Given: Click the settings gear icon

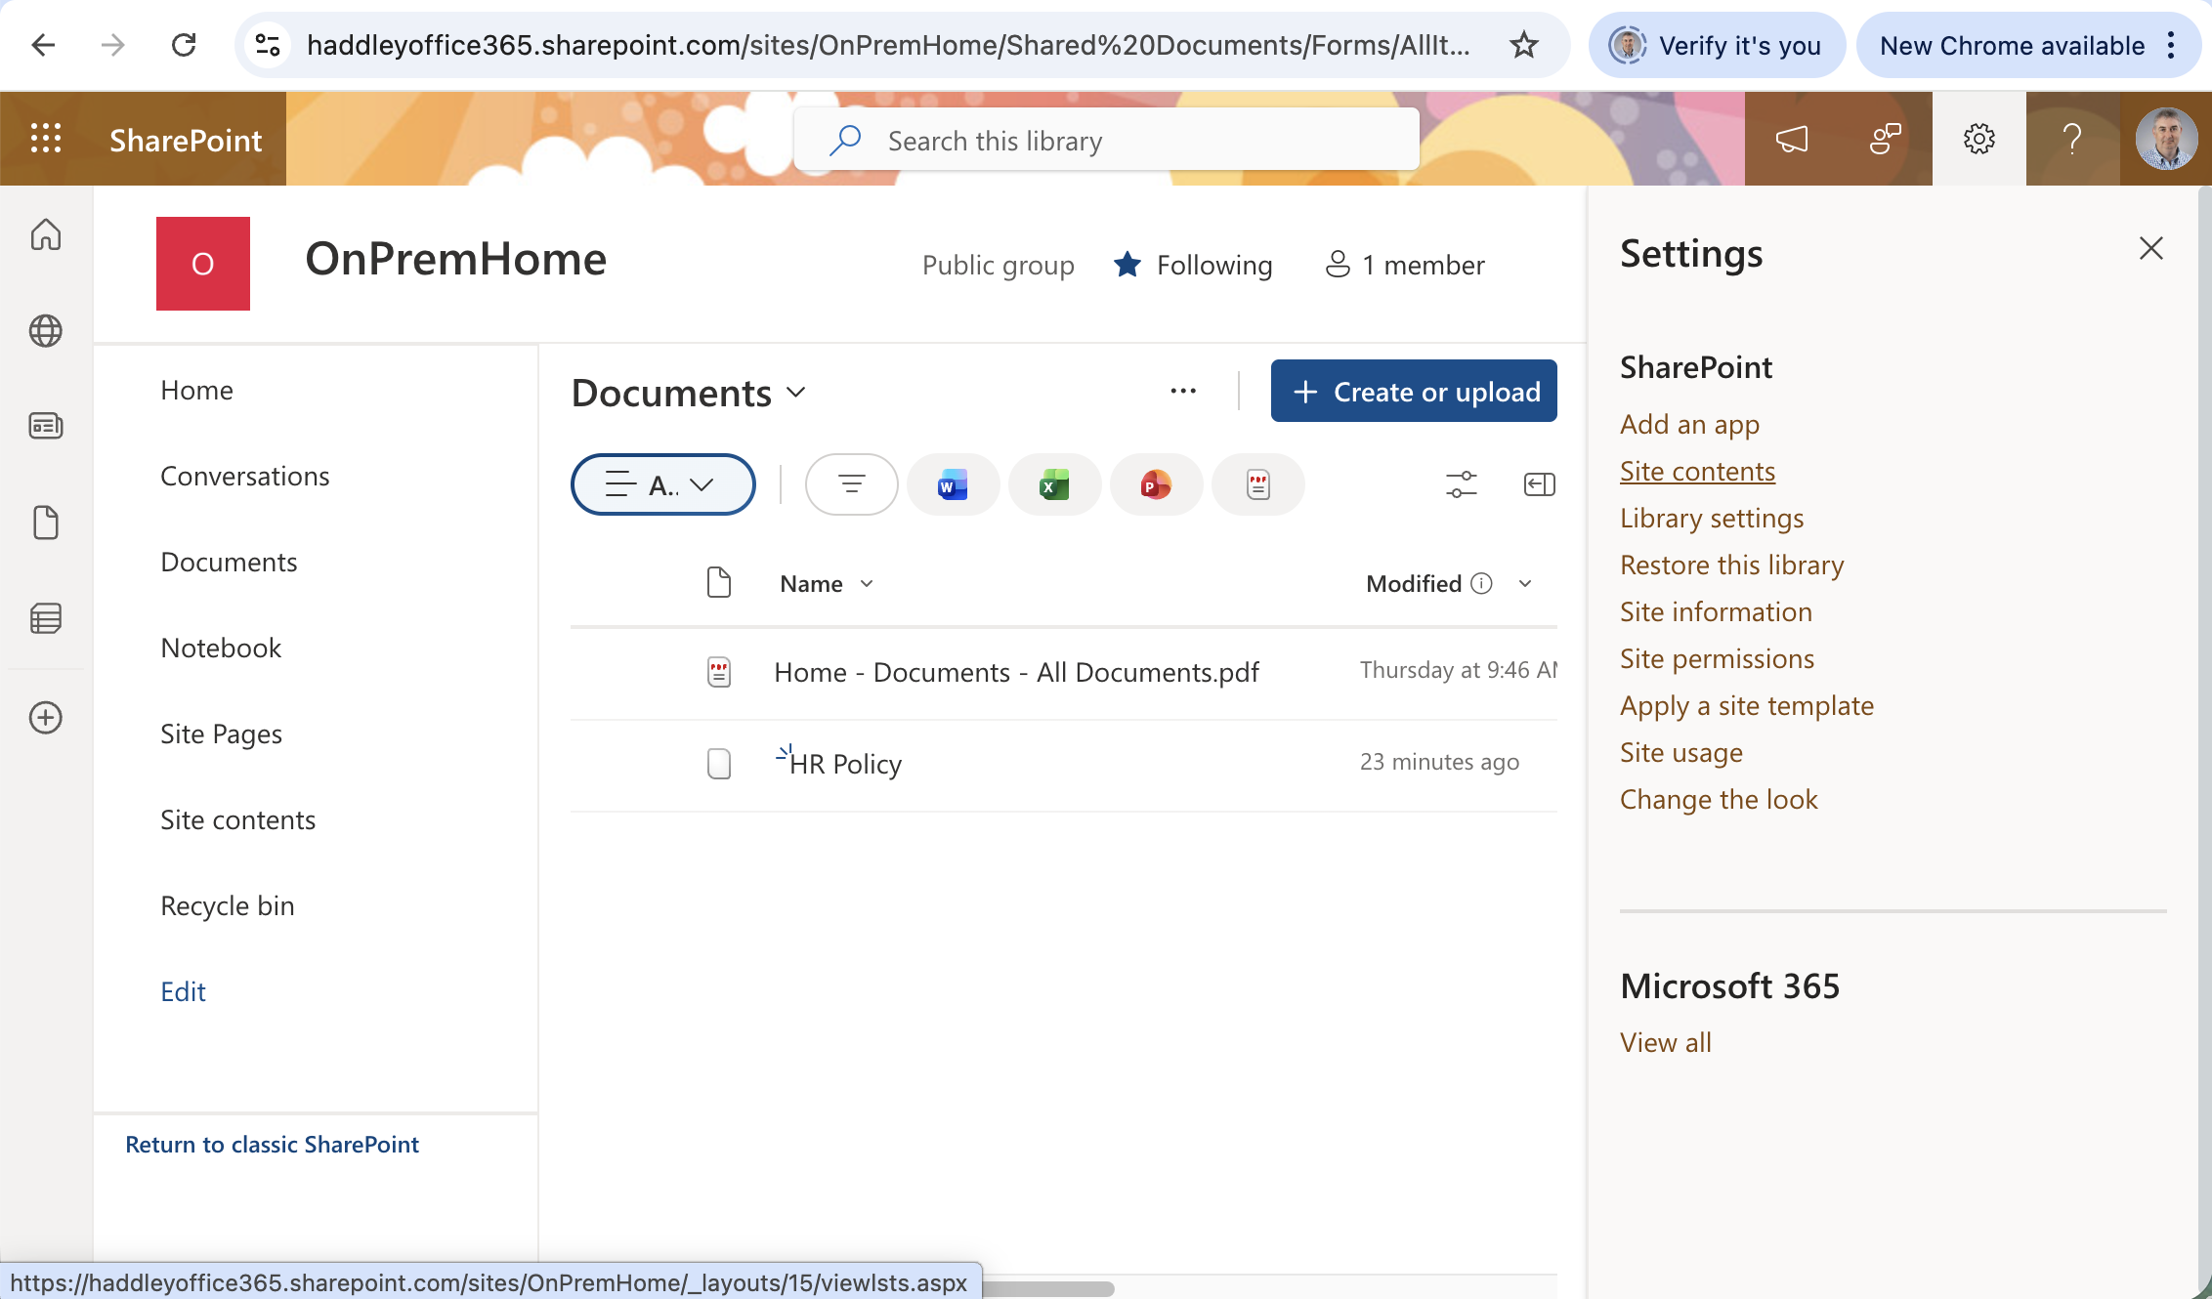Looking at the screenshot, I should point(1979,139).
